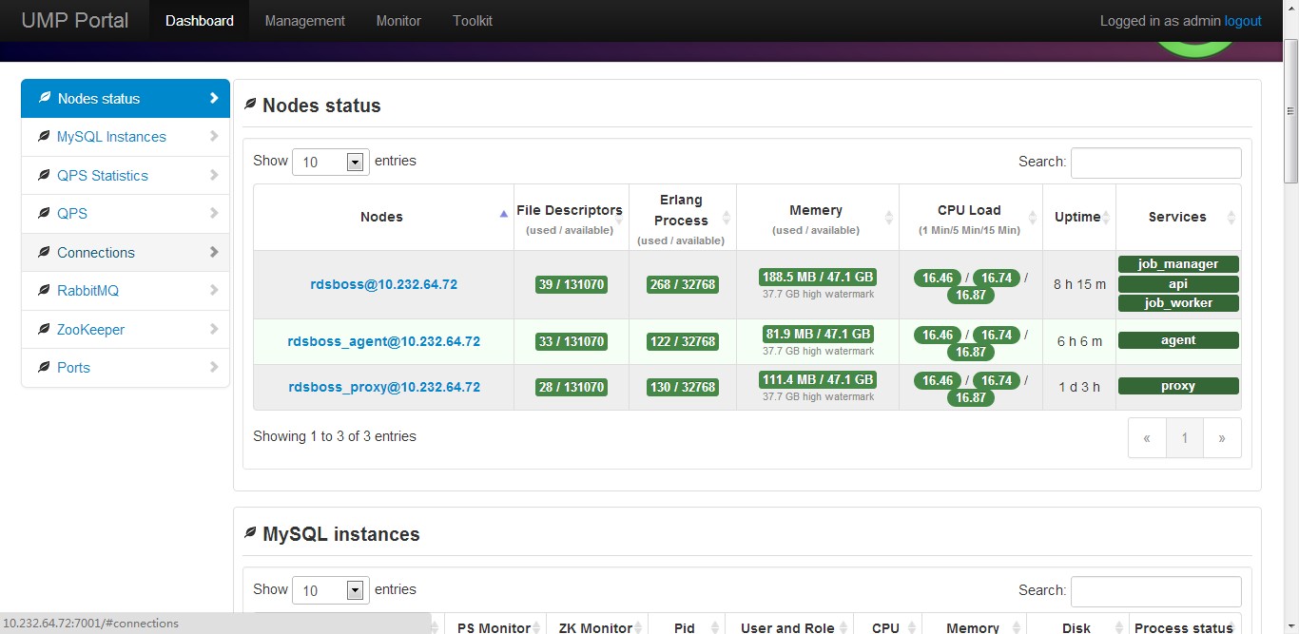1299x634 pixels.
Task: Click chevron arrow on ZooKeeper sidebar row
Action: (x=214, y=329)
